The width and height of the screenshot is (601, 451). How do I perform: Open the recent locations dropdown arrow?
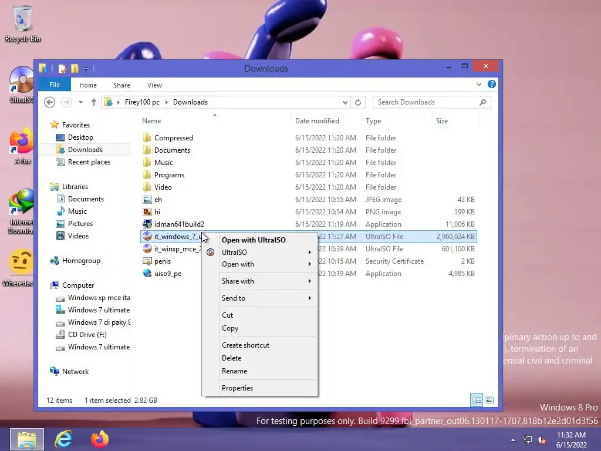[80, 102]
